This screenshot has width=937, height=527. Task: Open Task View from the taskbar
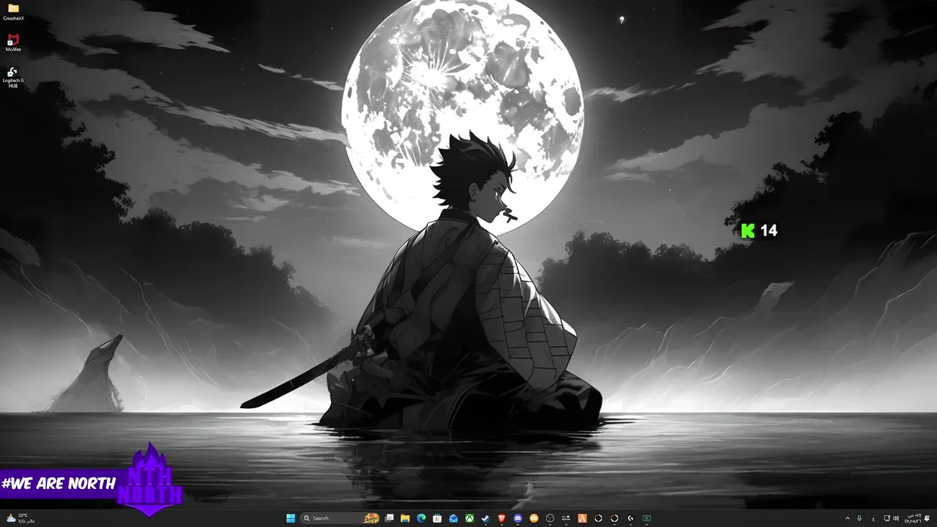389,518
